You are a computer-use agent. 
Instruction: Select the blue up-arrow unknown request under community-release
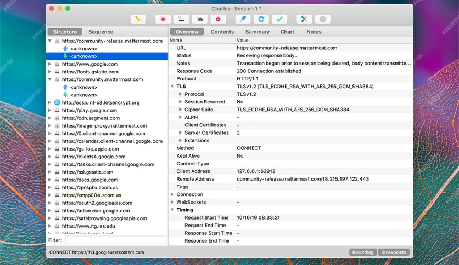pyautogui.click(x=83, y=48)
